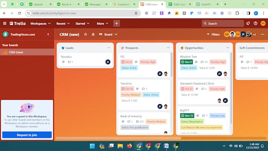Select CRM (new) board in sidebar
The width and height of the screenshot is (268, 151).
coord(27,52)
